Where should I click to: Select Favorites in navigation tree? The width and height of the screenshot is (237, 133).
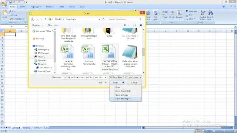point(39,38)
